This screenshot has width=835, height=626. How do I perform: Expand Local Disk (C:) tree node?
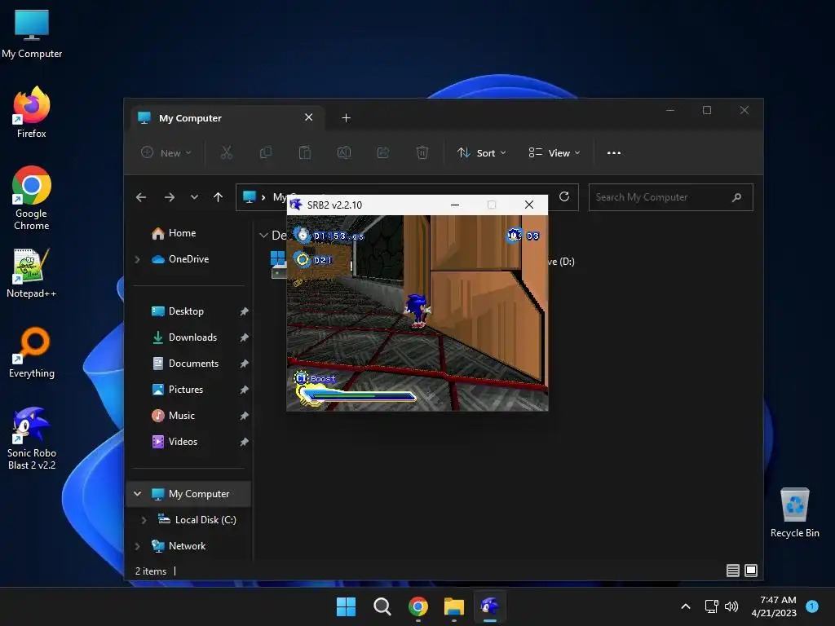click(x=144, y=520)
